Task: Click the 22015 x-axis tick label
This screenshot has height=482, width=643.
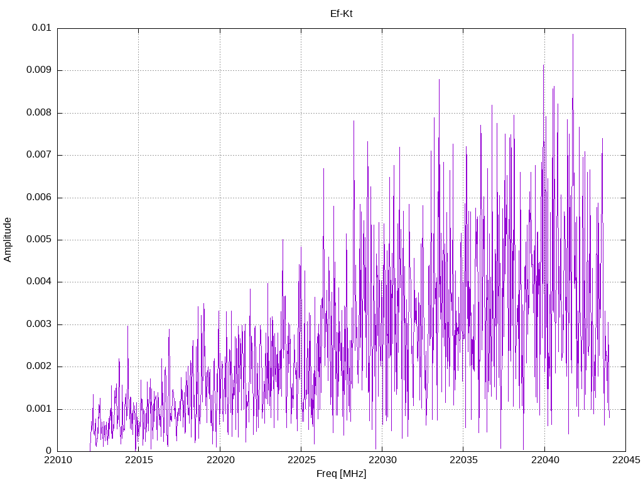Action: tap(139, 460)
